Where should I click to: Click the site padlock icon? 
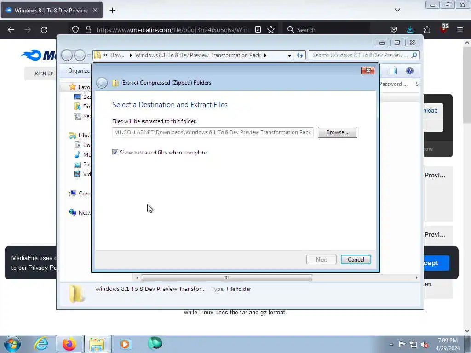[x=88, y=29]
